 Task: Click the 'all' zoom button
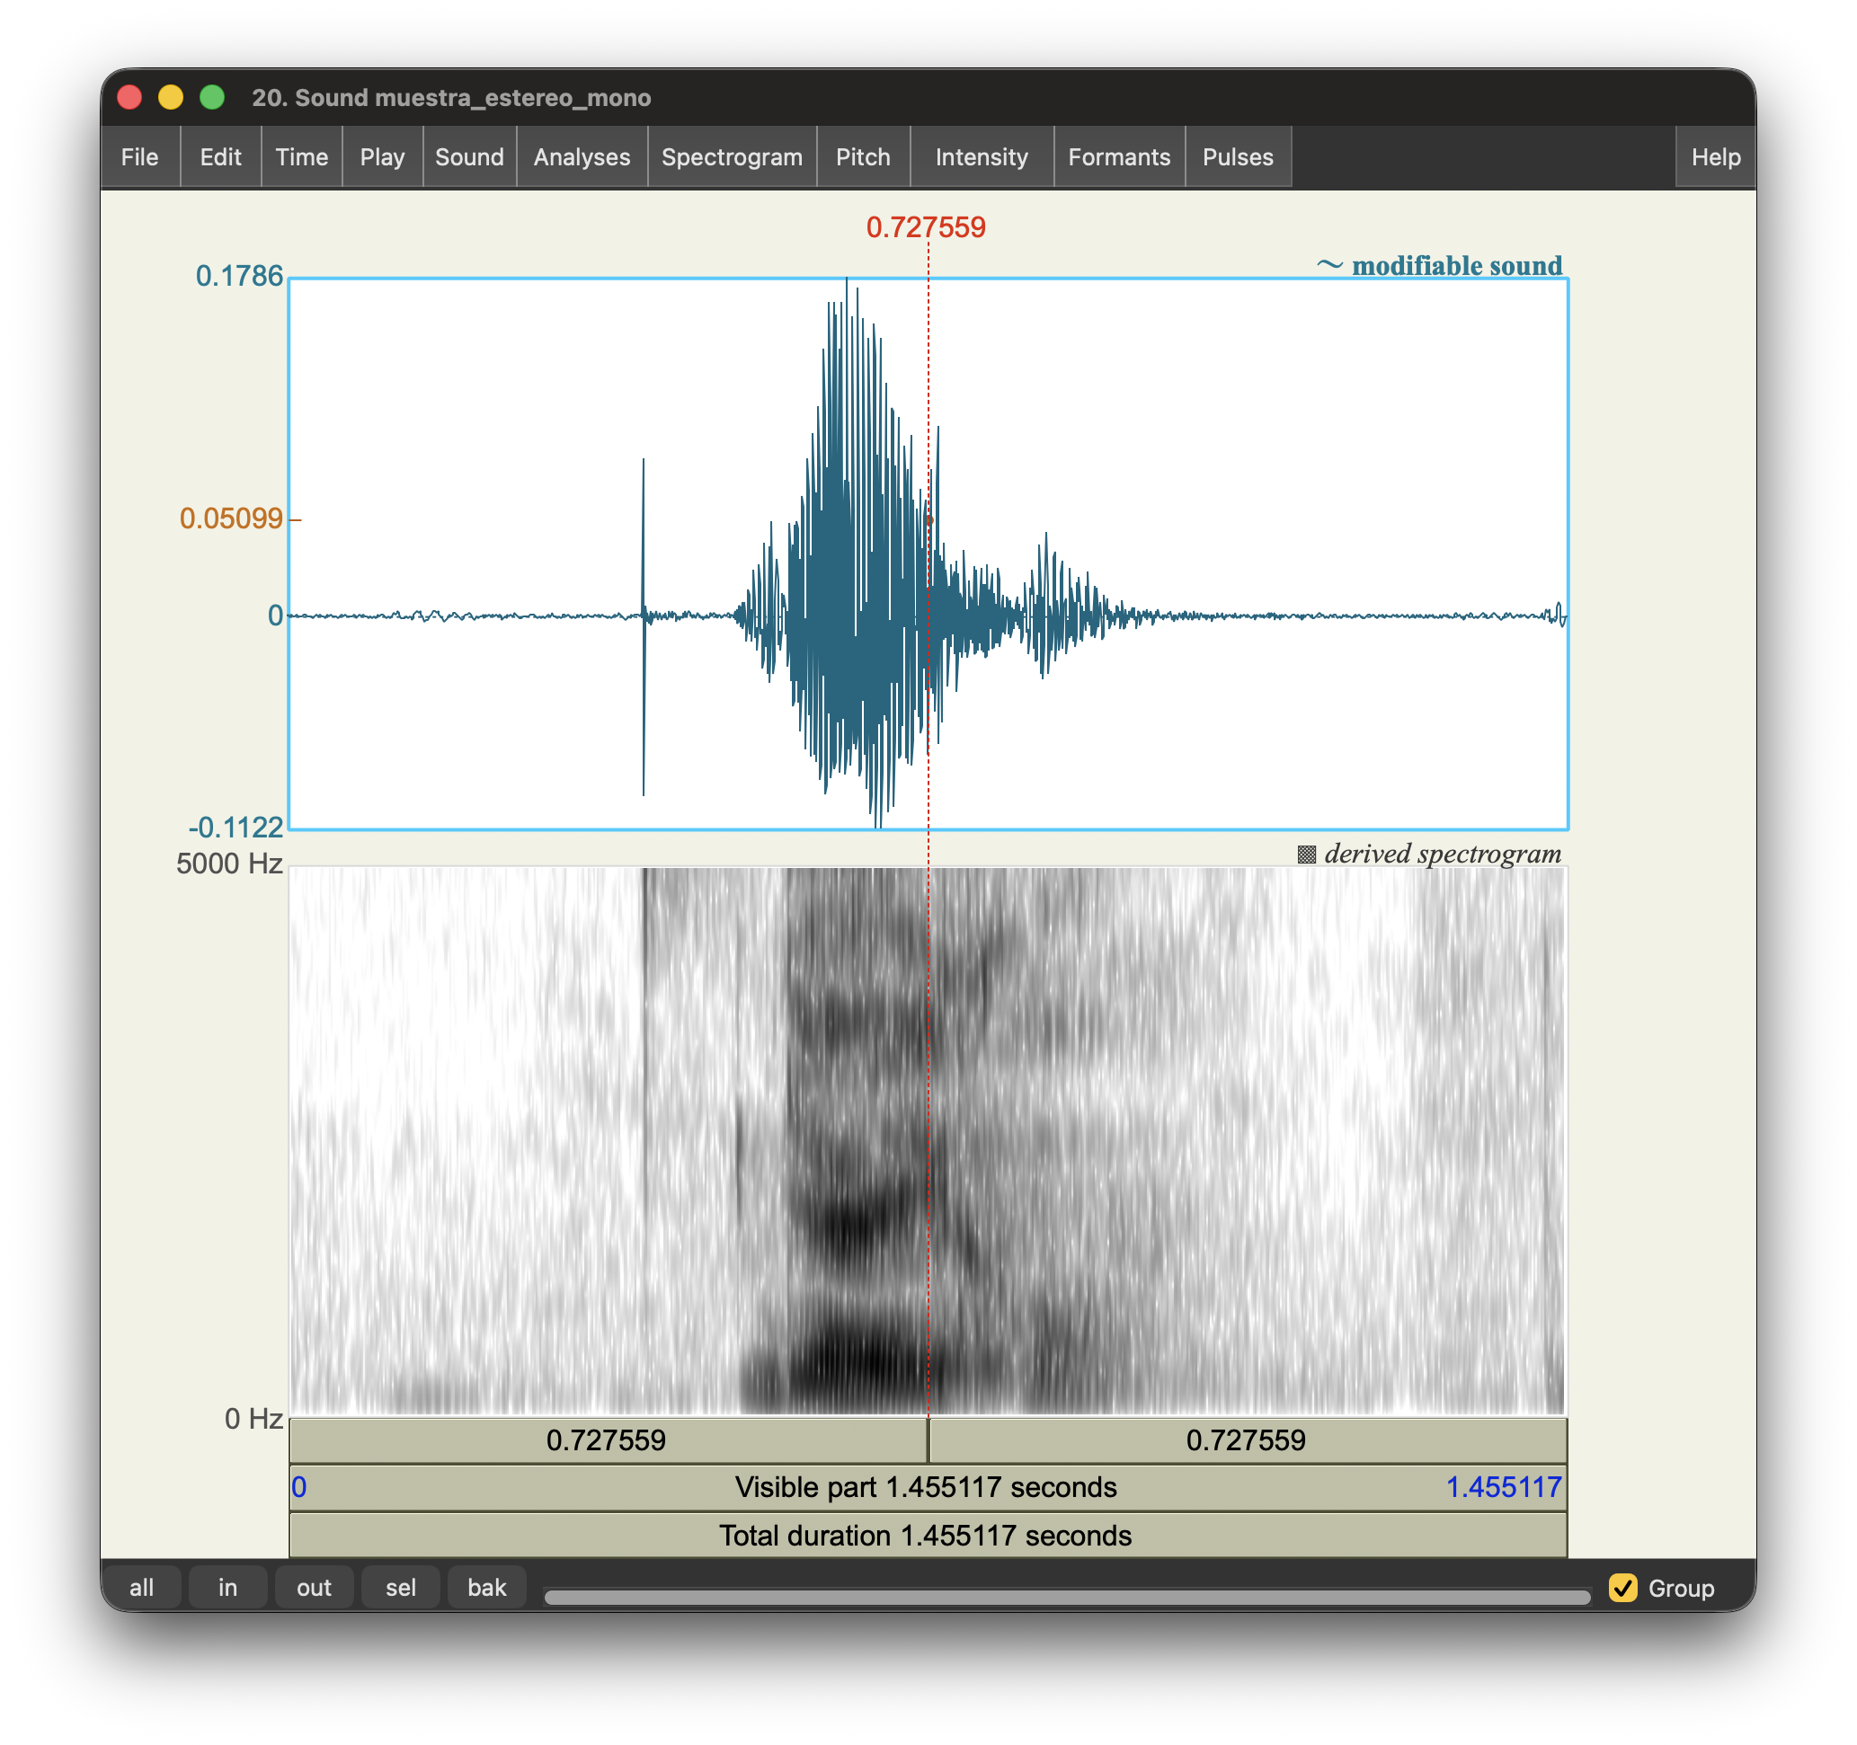pos(141,1587)
